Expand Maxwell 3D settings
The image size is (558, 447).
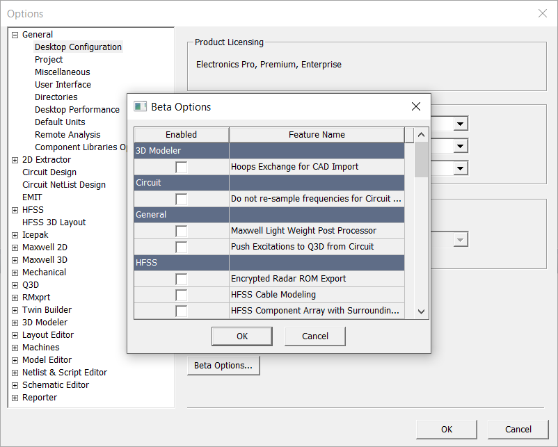(x=15, y=259)
